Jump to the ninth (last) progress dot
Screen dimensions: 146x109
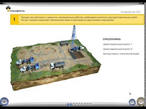pyautogui.click(x=91, y=104)
